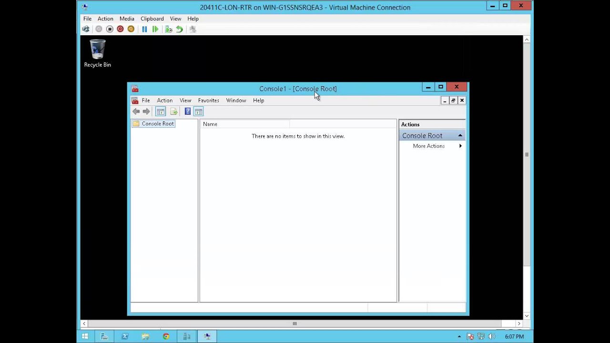Click the VM vertical scrollbar thumb
610x343 pixels.
[x=527, y=154]
